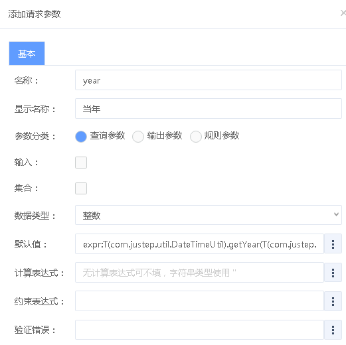The width and height of the screenshot is (346, 345).
Task: Open expression editor for 计算表达式 field
Action: click(x=333, y=273)
